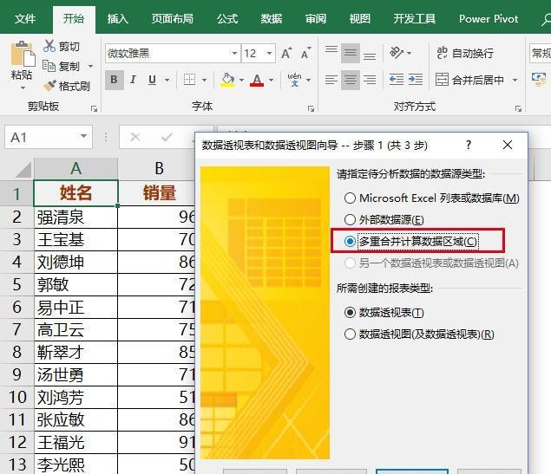The image size is (551, 474).
Task: Select 数据透视表(T) report type
Action: tap(384, 312)
